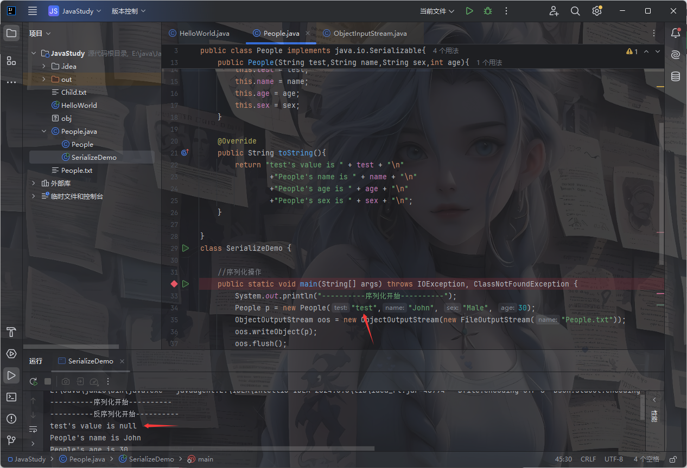Start debugging with the bug icon
The image size is (687, 468).
coord(488,11)
